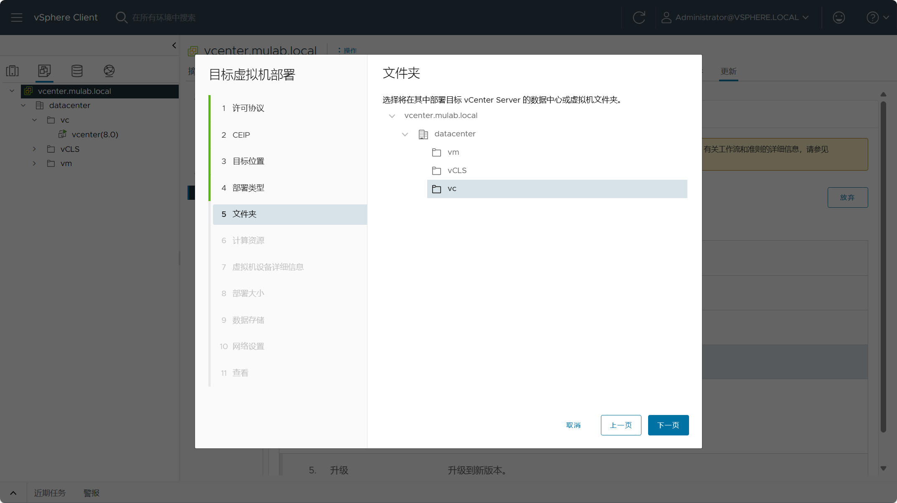
Task: Collapse the left navigation sidebar
Action: 174,45
